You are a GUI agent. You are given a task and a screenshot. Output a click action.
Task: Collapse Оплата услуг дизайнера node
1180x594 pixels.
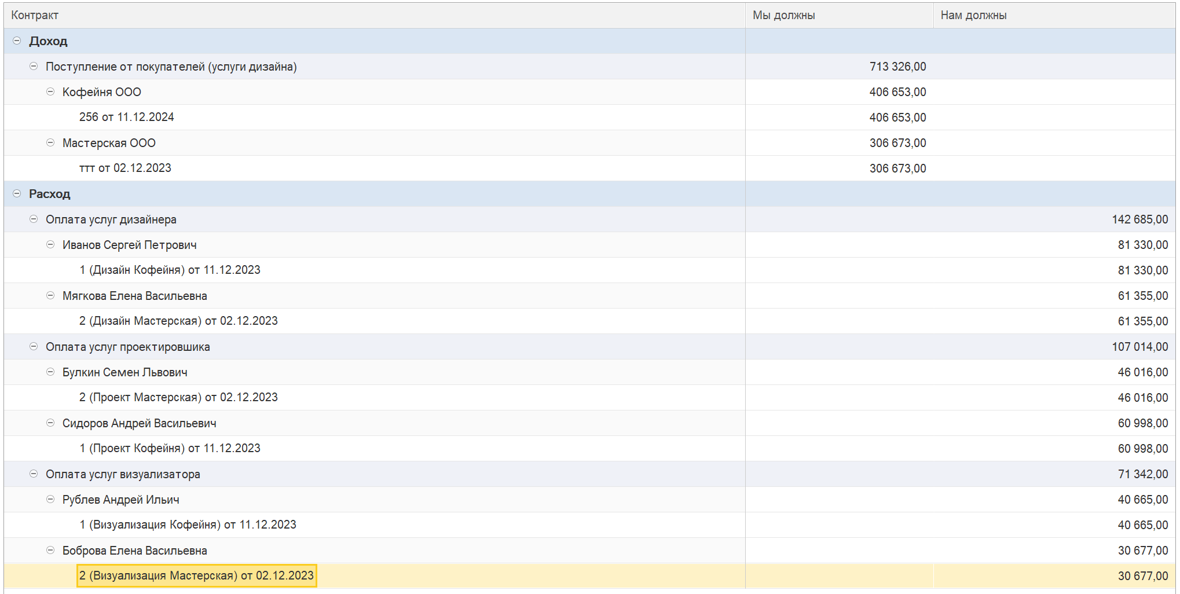pos(34,219)
